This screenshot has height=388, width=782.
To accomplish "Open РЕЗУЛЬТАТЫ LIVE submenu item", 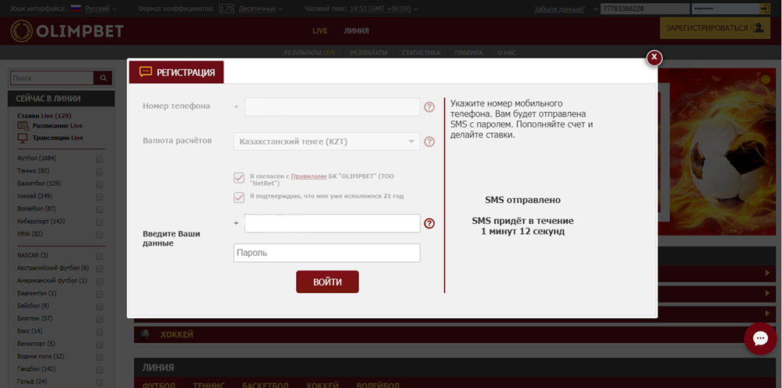I will coord(310,52).
